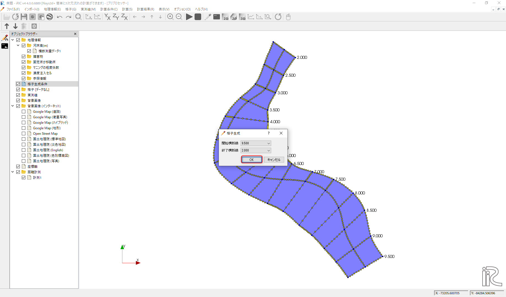Redo the last undone action
Viewport: 506px width, 297px height.
click(x=68, y=17)
